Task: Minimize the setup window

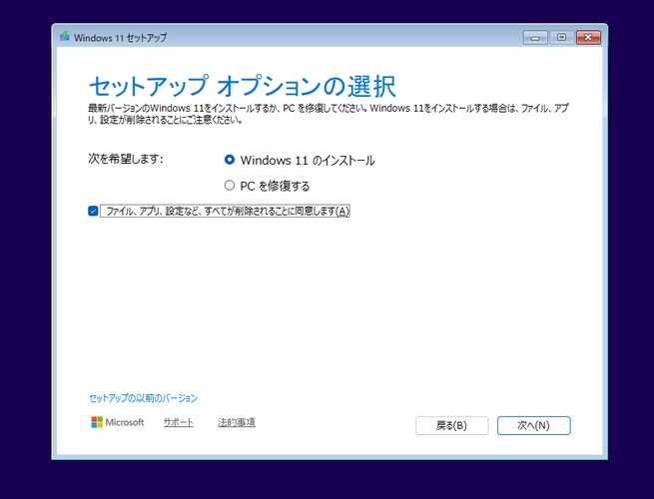Action: coord(535,38)
